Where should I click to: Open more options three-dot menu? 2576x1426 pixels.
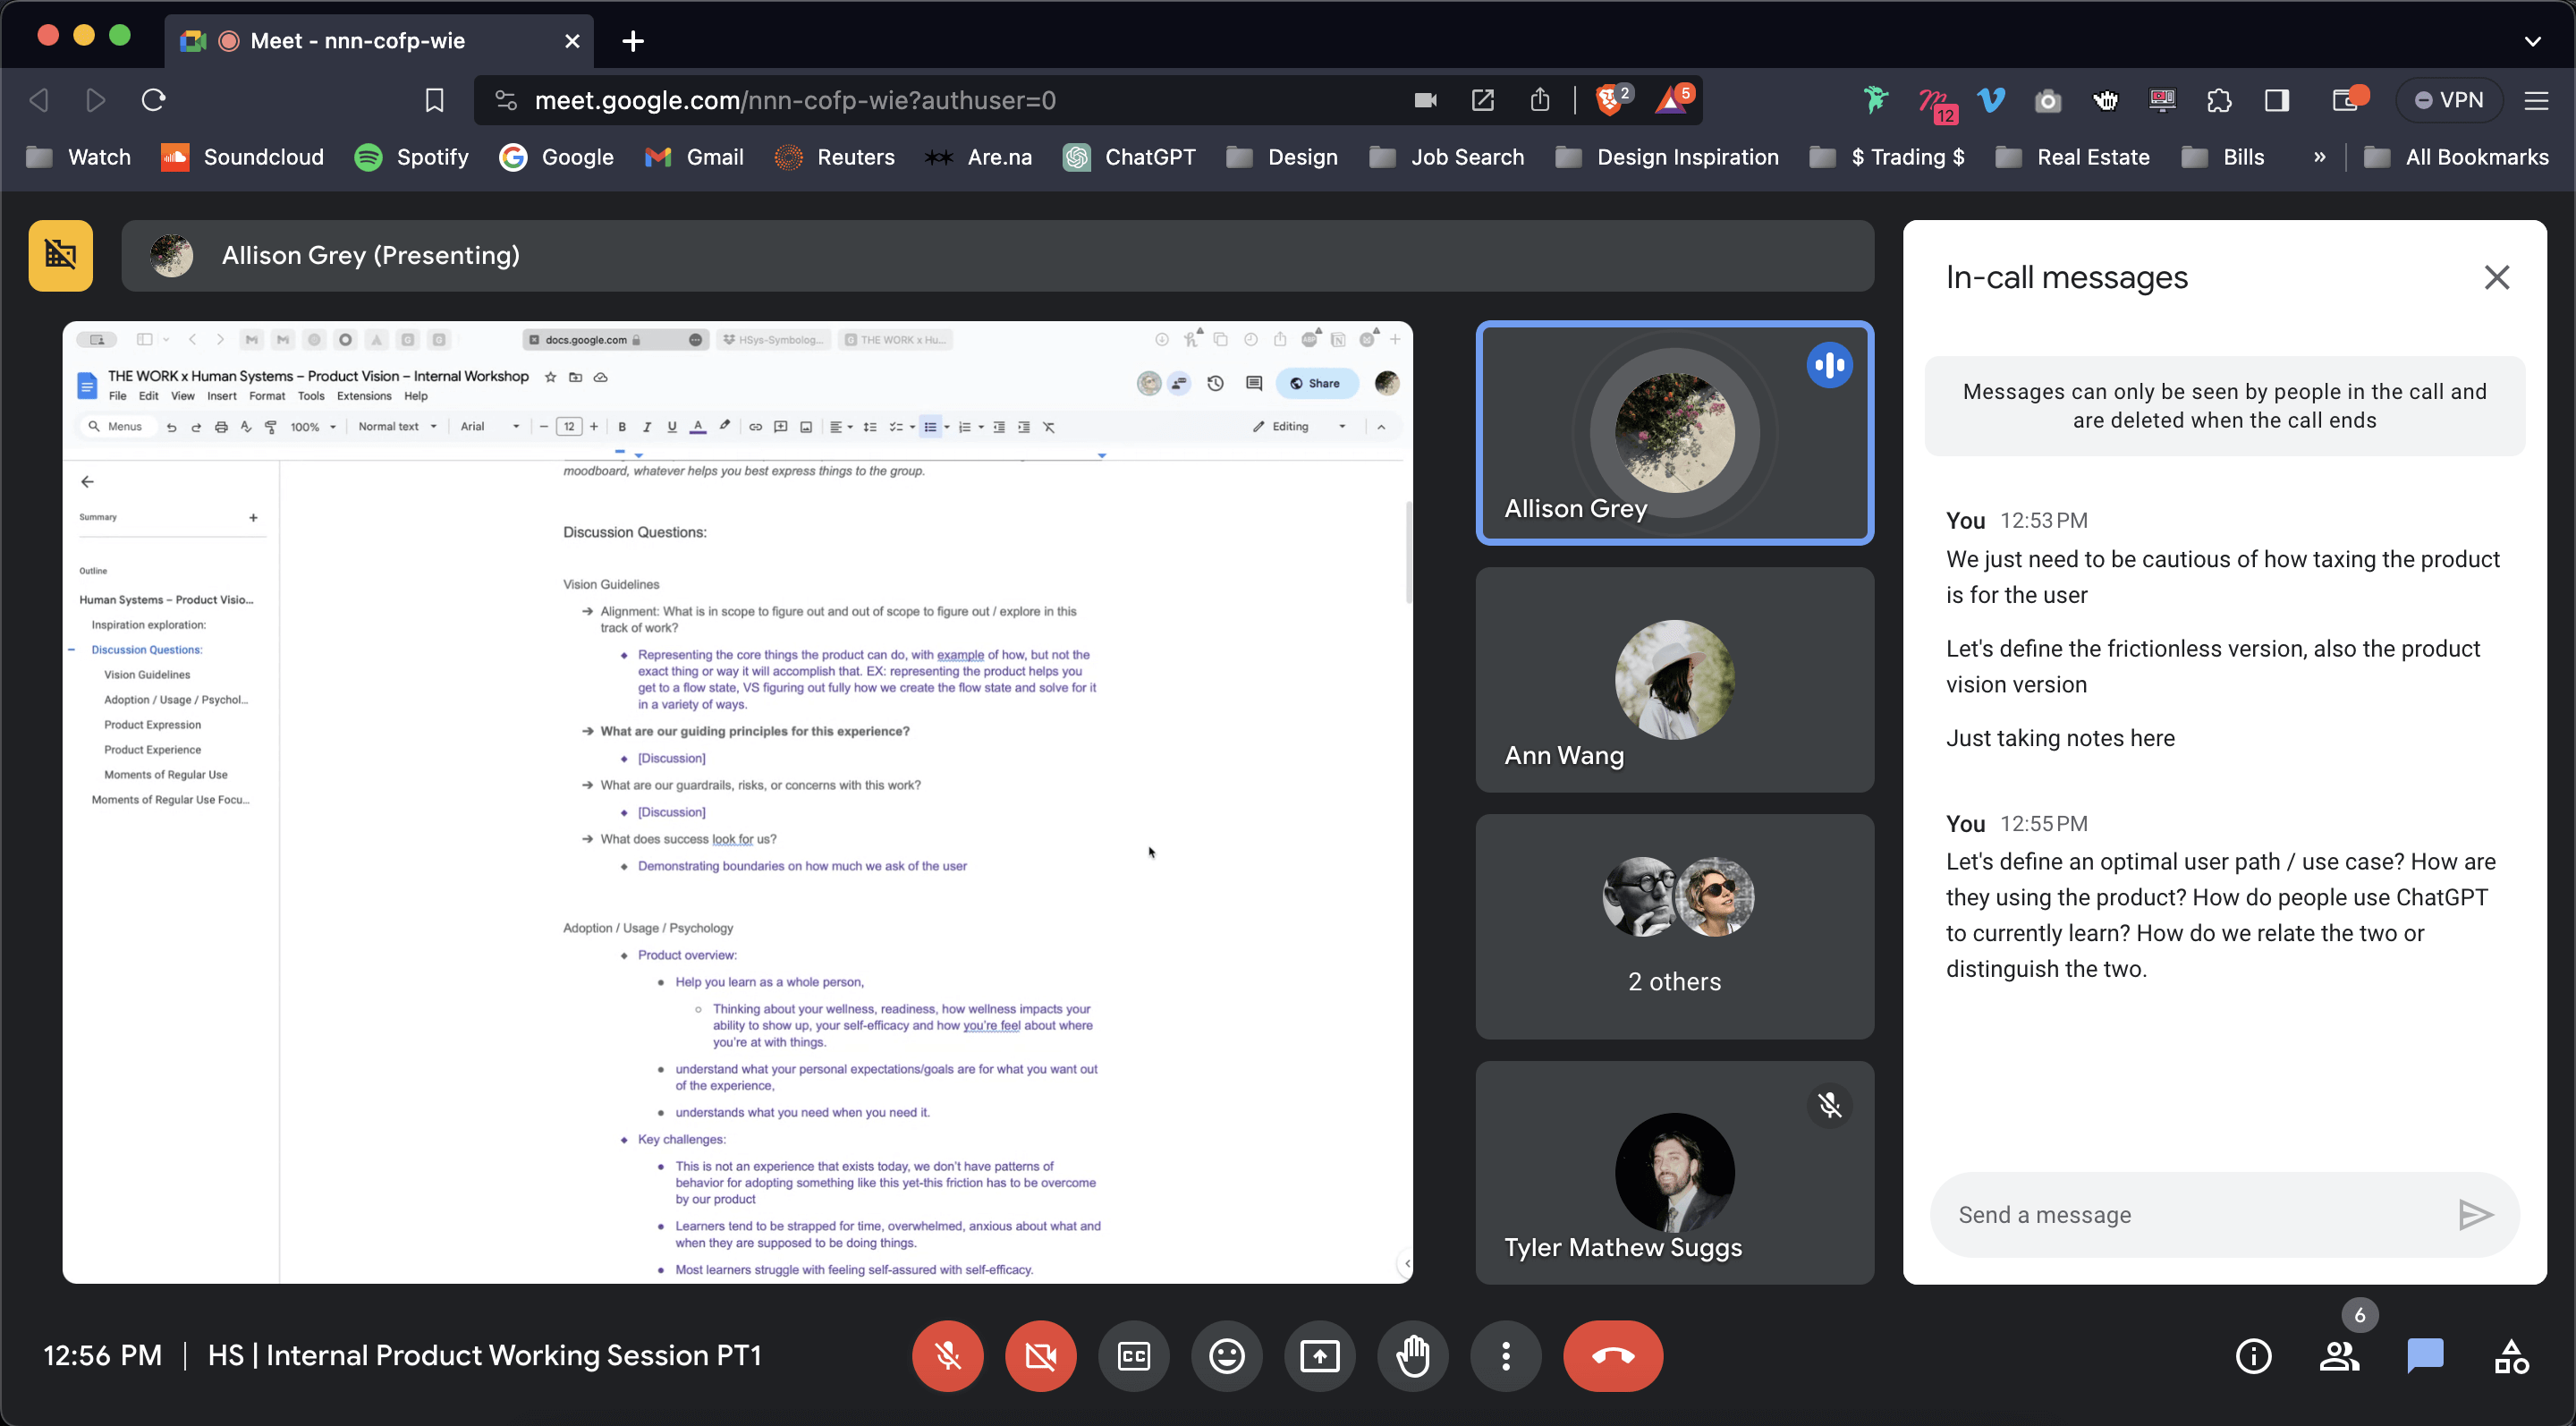[x=1505, y=1356]
